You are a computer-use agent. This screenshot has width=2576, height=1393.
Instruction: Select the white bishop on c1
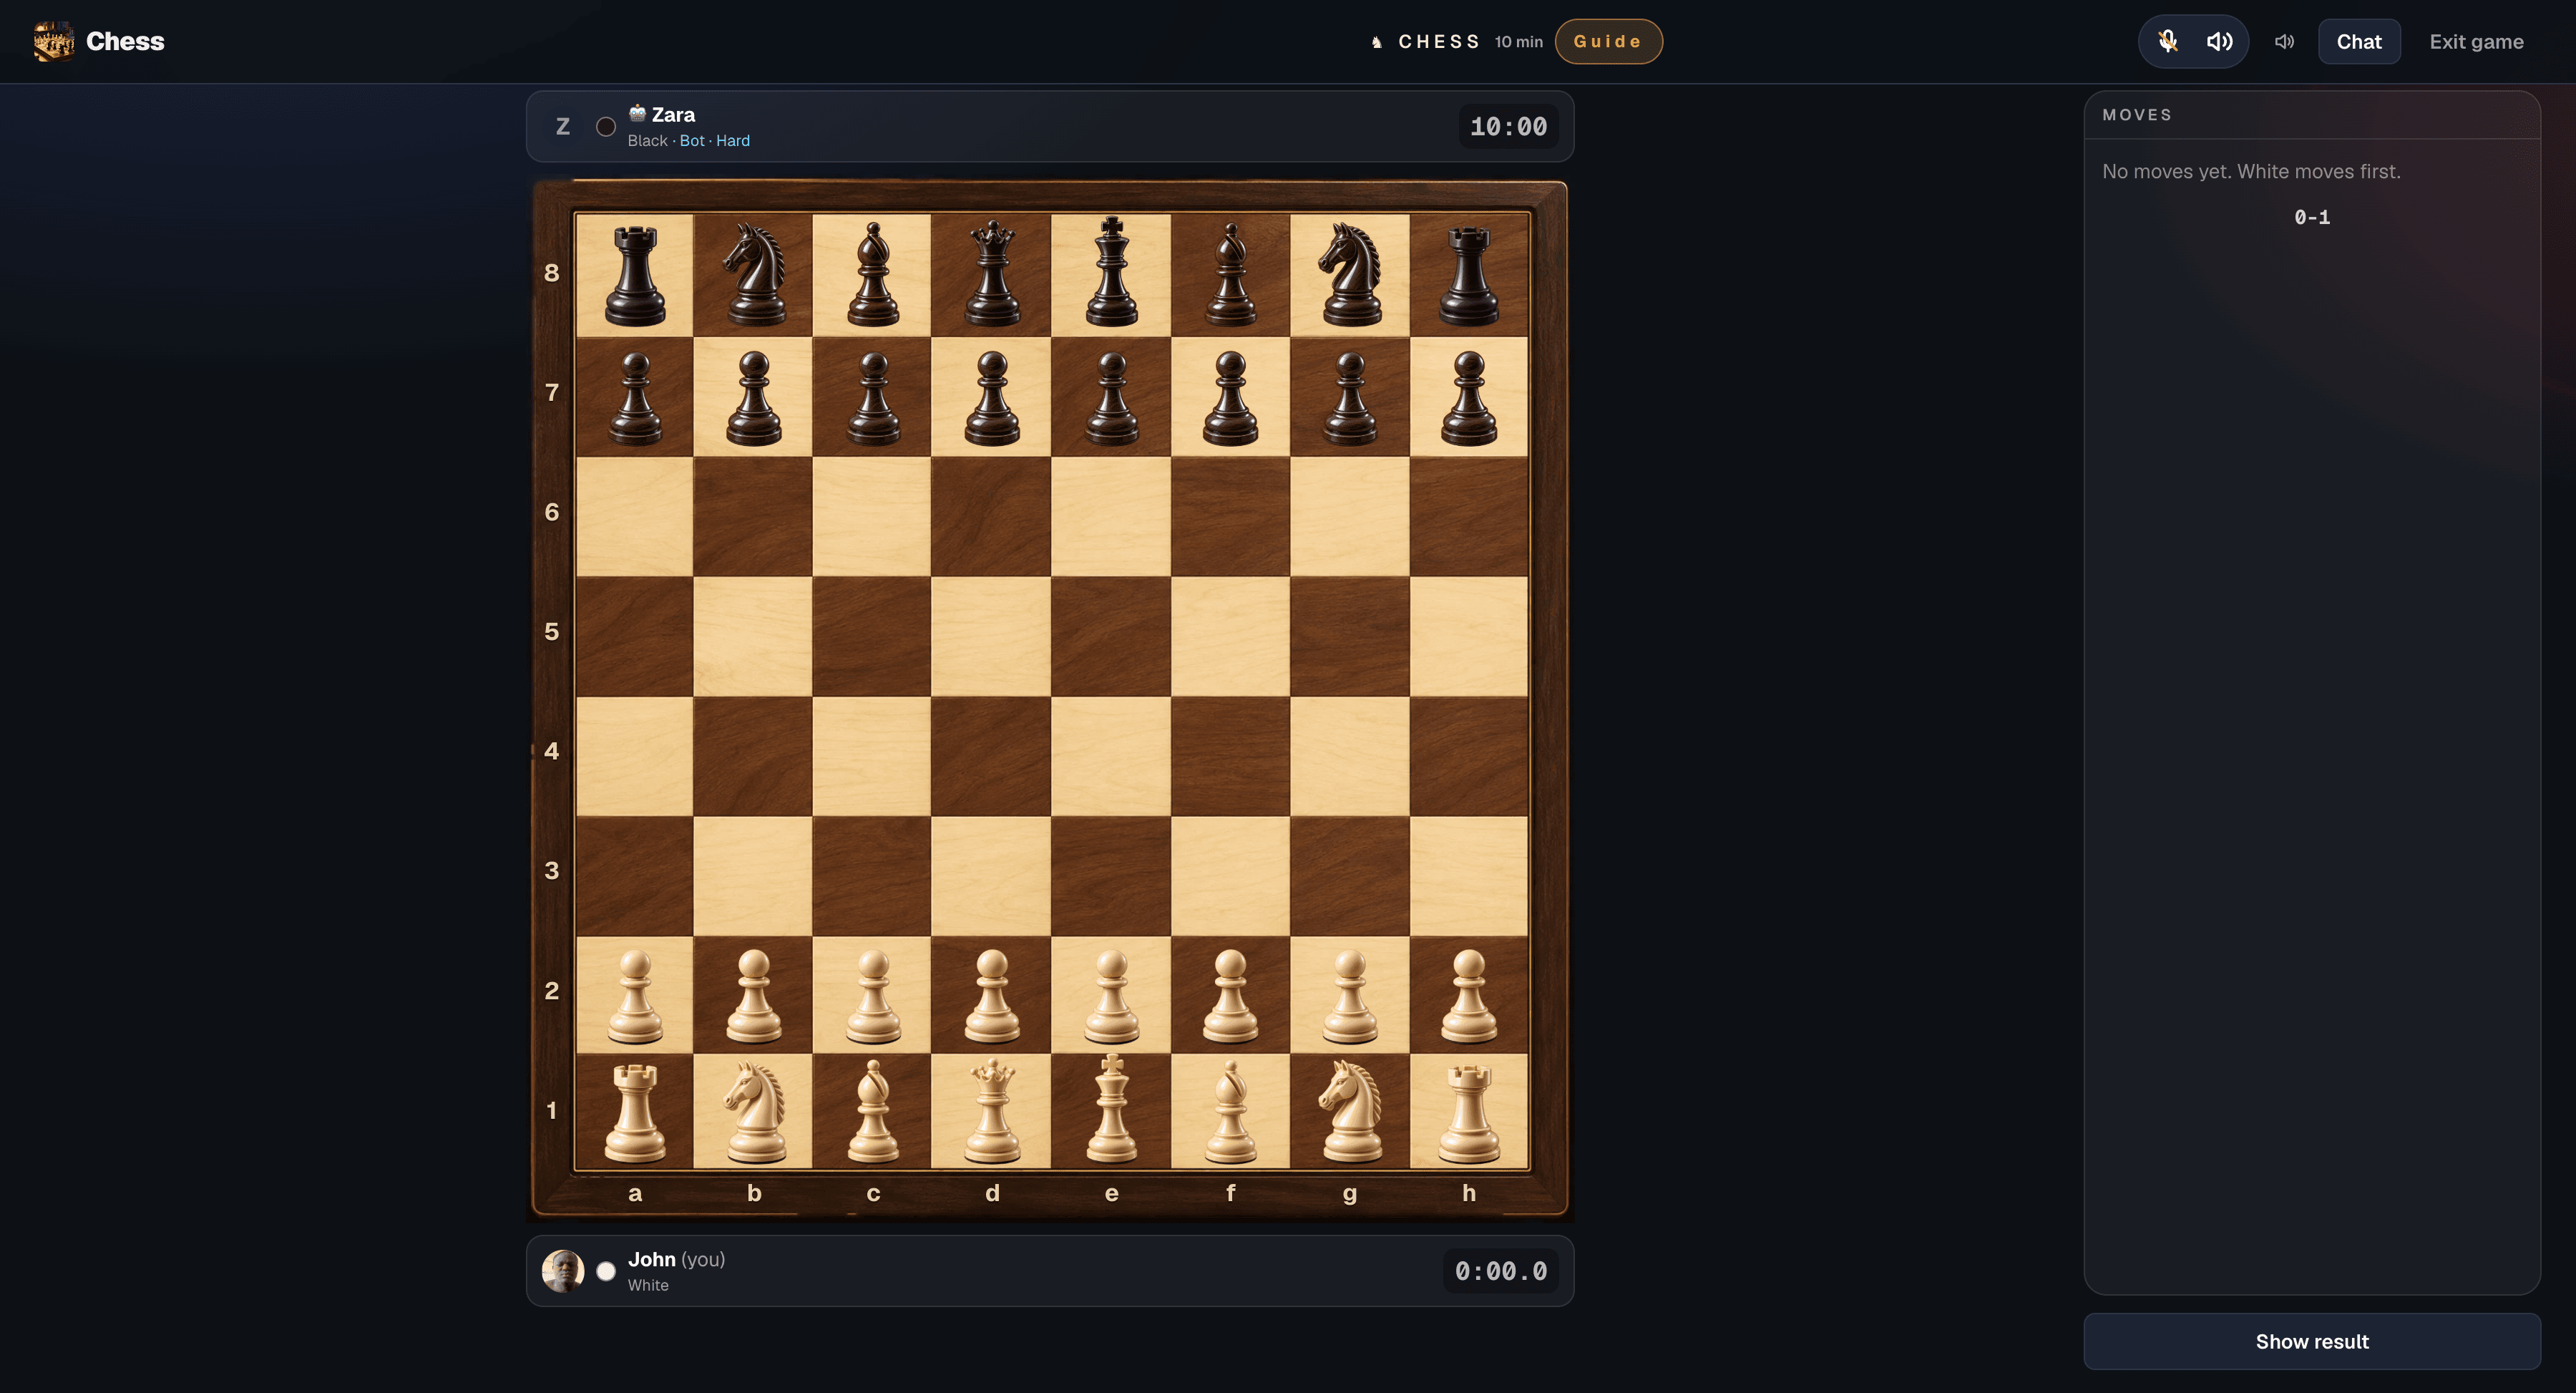click(x=873, y=1111)
